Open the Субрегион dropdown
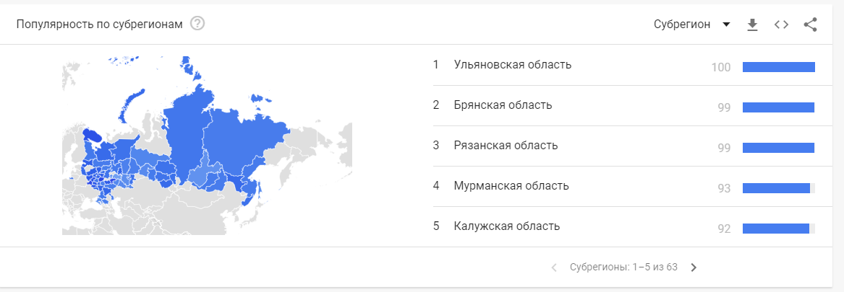Viewport: 844px width, 292px height. click(x=692, y=25)
